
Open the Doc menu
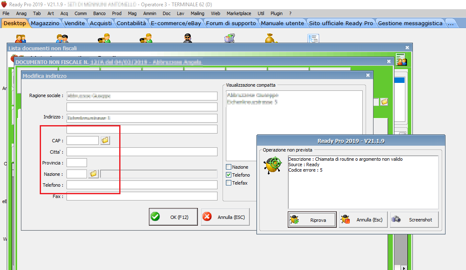(x=166, y=13)
